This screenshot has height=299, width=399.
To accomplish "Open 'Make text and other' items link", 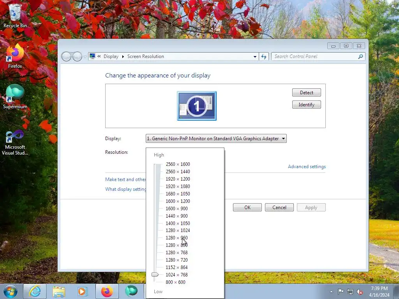I will 125,179.
